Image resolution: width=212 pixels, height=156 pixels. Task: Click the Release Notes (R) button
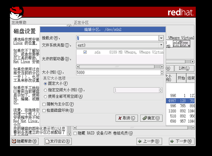(58, 141)
